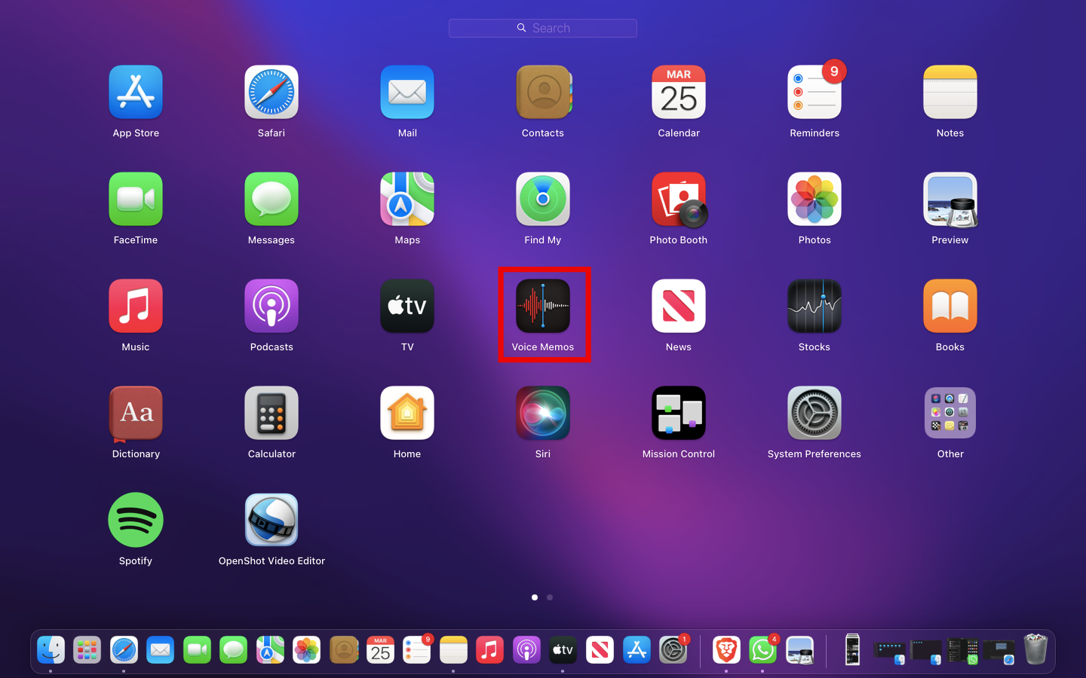Open App Store from the Dock
The width and height of the screenshot is (1086, 678).
[x=637, y=650]
